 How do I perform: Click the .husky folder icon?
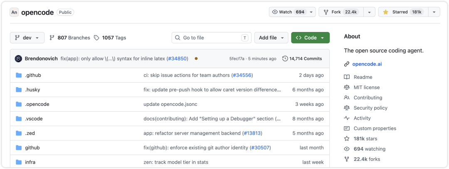click(x=19, y=90)
